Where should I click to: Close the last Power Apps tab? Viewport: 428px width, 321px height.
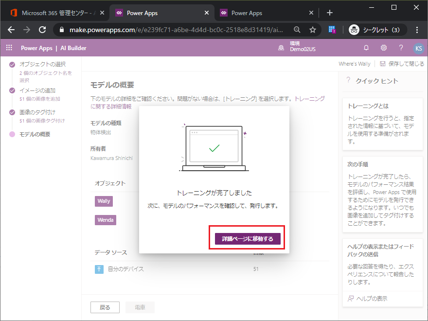click(x=311, y=13)
